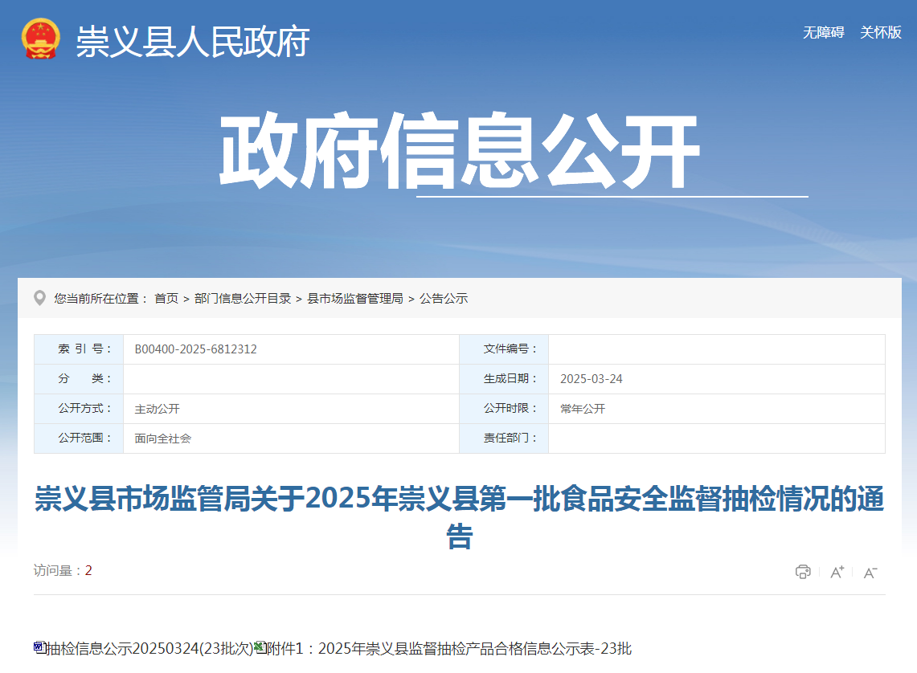
Task: Click the 公开范围 label cell
Action: tap(79, 438)
